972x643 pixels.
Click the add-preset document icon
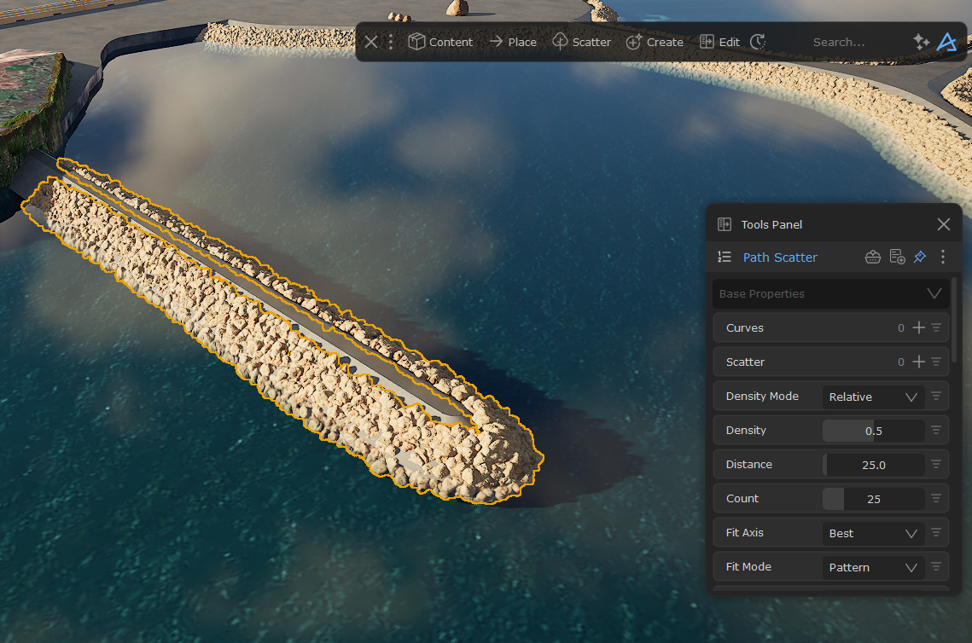(897, 257)
